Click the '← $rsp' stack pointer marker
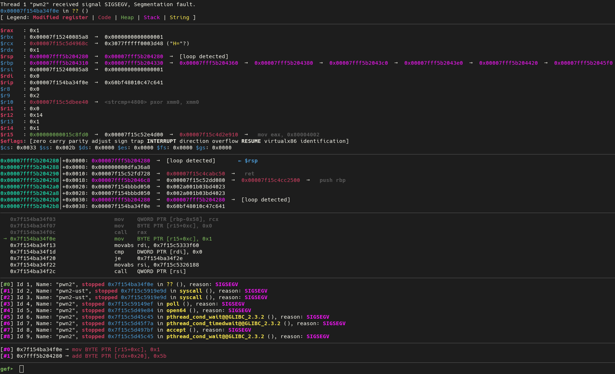Viewport: 615px width, 374px height. 248,161
